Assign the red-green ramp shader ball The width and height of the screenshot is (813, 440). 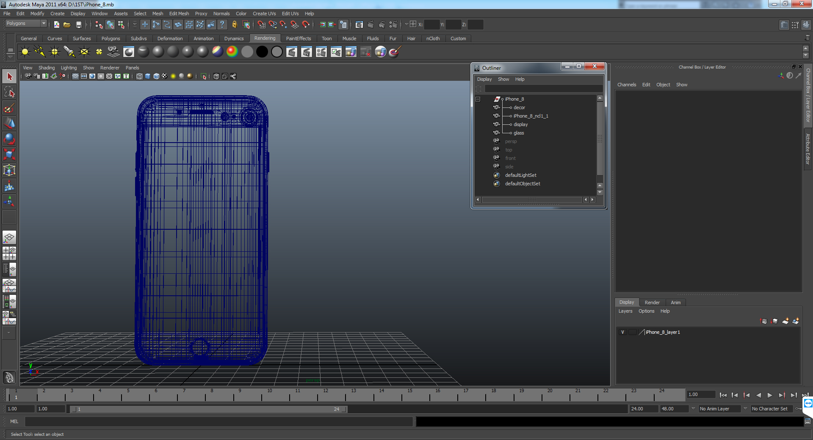(x=232, y=52)
